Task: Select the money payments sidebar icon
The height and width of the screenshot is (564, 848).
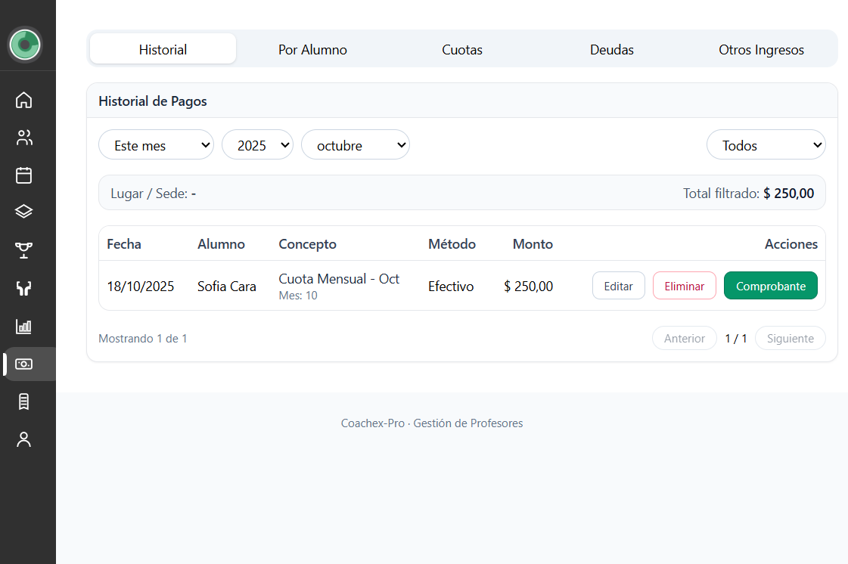Action: 24,364
